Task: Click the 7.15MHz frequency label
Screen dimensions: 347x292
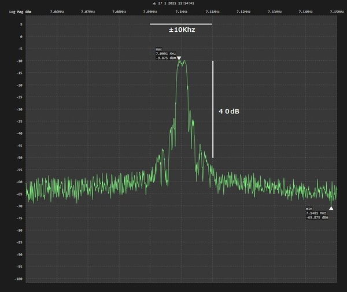Action: coord(337,12)
